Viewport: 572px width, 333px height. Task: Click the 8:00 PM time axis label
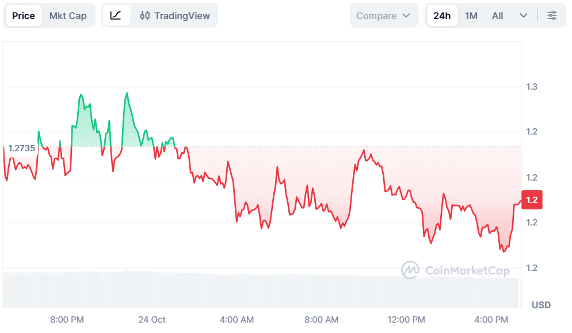tap(67, 320)
